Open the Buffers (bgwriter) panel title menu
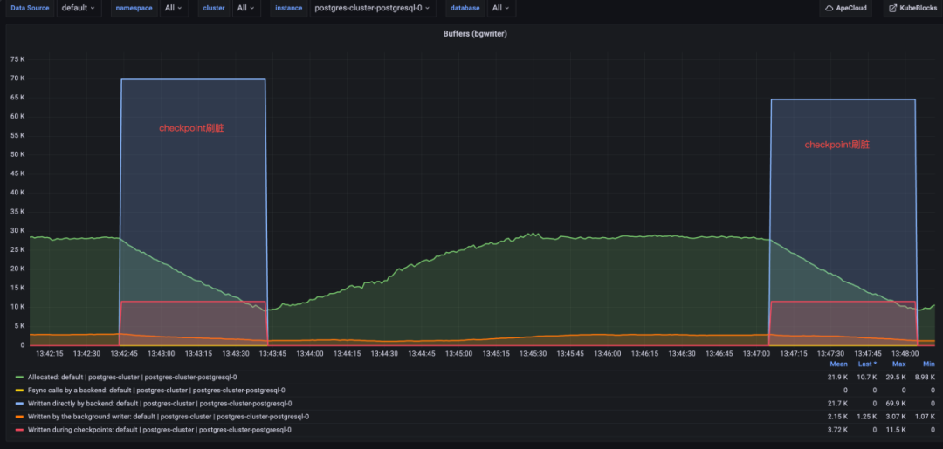Screen dimensions: 943x449 tap(475, 33)
